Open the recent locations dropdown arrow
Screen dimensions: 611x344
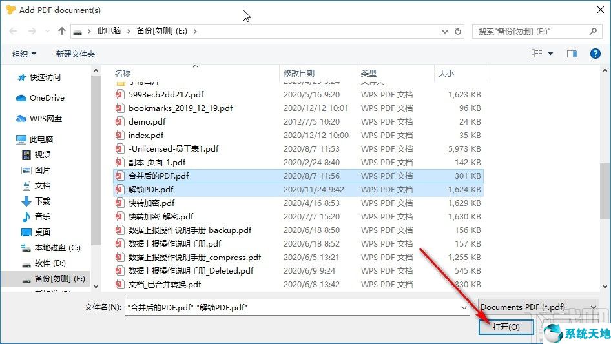(47, 31)
